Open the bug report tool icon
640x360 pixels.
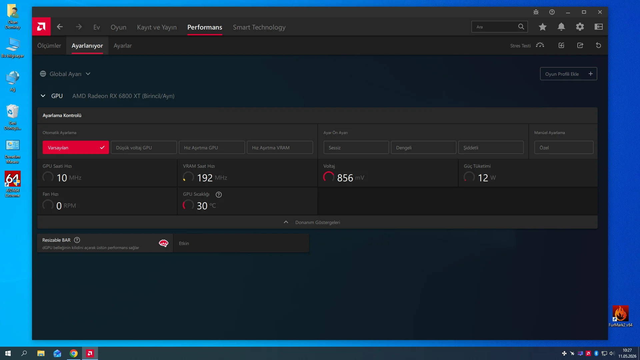[x=536, y=12]
